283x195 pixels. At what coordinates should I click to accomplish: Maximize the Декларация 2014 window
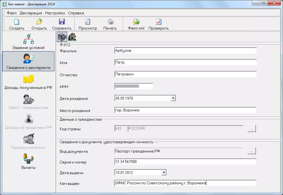(x=264, y=3)
